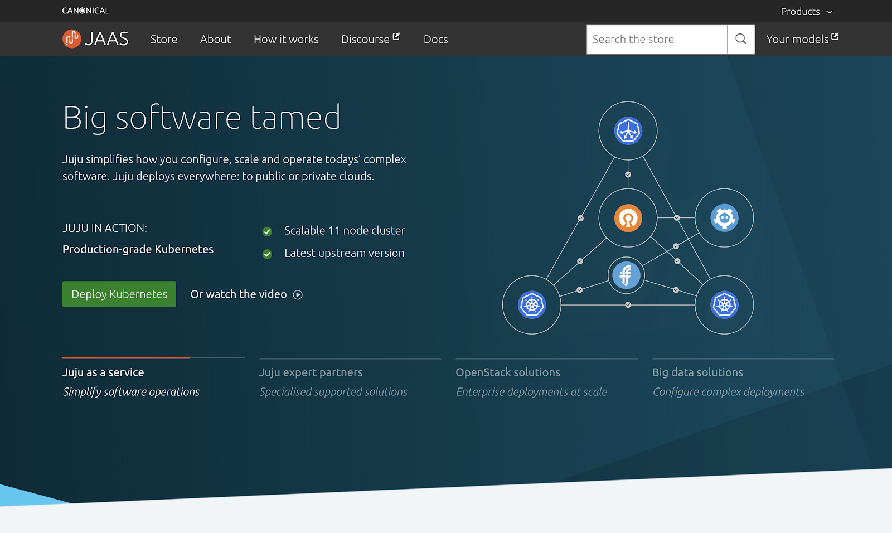Click the 'Latest upstream version' text

point(345,253)
